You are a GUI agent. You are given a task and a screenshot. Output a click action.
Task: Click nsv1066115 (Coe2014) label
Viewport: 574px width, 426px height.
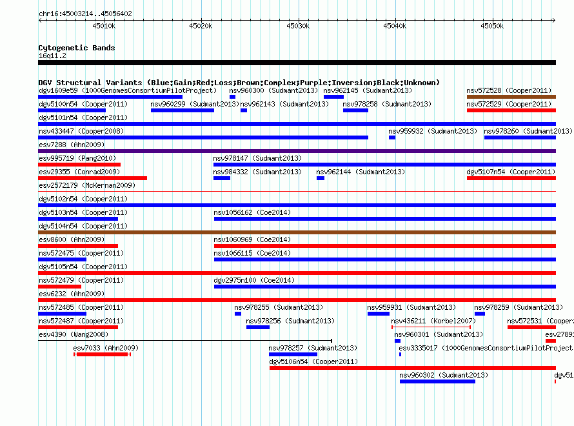(x=252, y=253)
